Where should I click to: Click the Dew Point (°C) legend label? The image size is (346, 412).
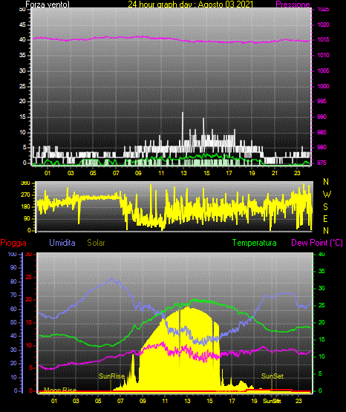(317, 243)
